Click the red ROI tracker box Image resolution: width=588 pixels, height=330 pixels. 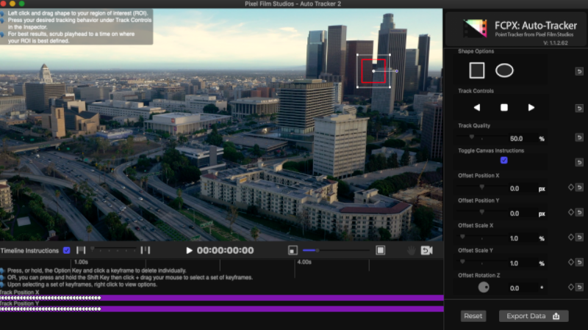(x=373, y=71)
